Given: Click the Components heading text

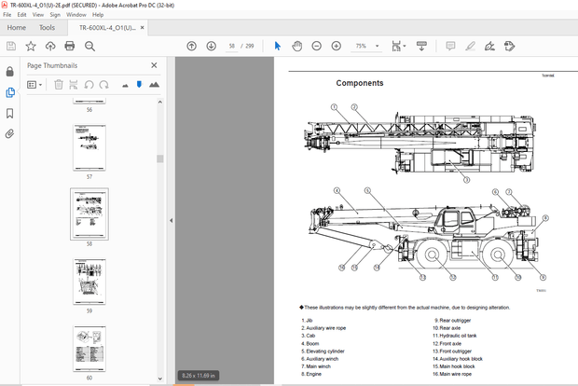Looking at the screenshot, I should click(x=360, y=83).
